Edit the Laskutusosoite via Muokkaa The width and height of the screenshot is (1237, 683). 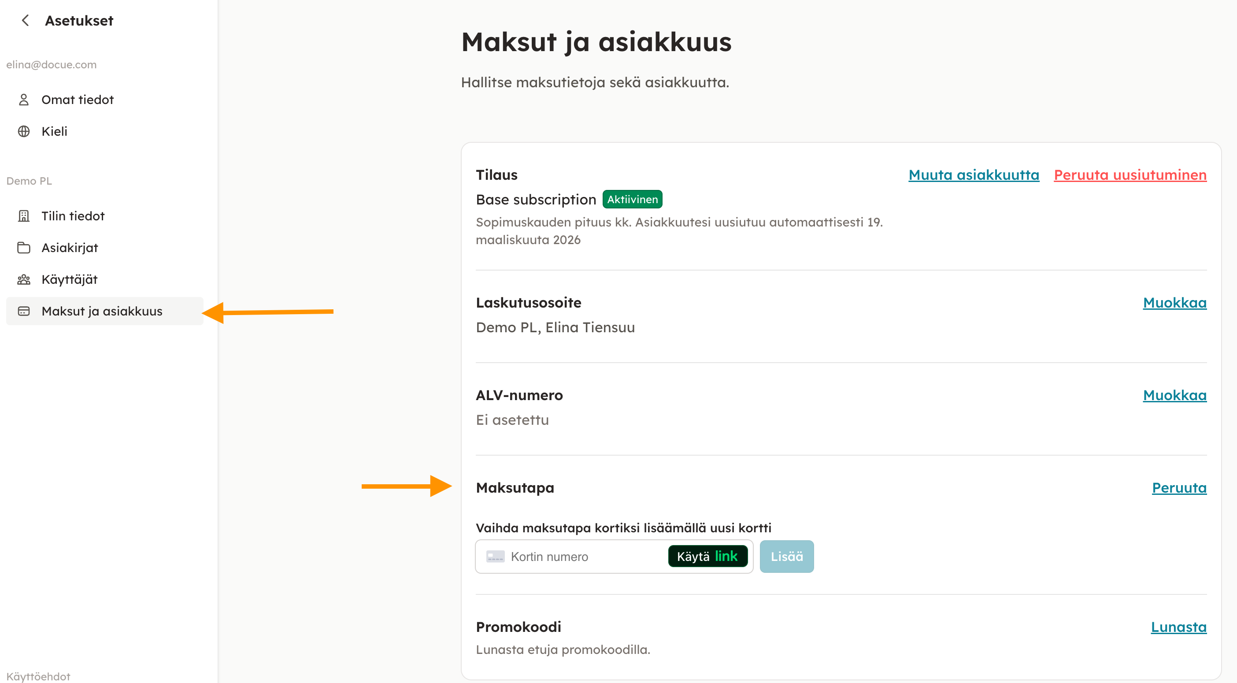click(1174, 303)
